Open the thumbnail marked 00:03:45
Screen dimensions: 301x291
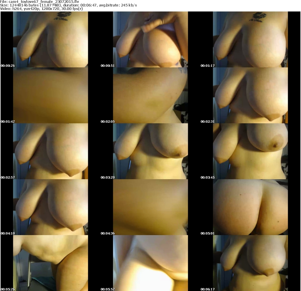pos(250,151)
